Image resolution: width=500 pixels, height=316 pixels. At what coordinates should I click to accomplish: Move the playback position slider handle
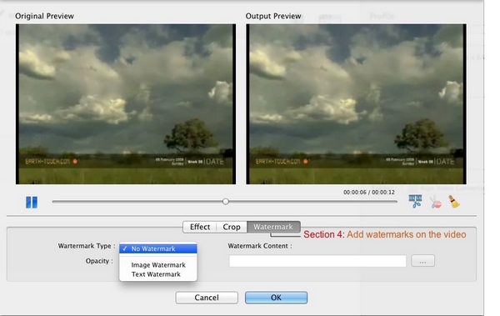(x=226, y=202)
